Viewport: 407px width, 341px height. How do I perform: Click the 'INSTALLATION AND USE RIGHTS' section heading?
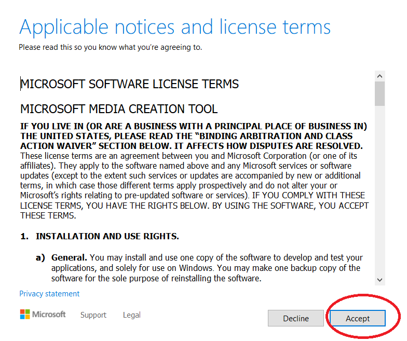107,236
